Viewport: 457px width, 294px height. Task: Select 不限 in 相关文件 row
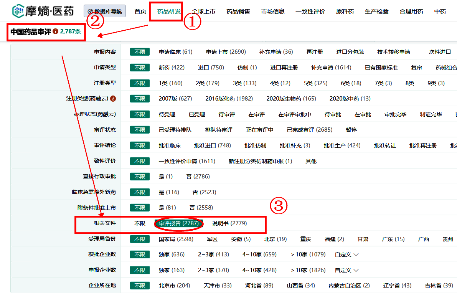click(140, 223)
